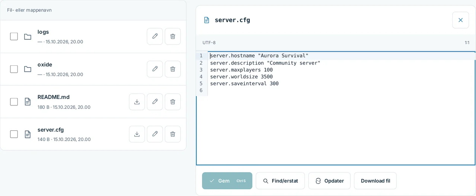Click server.cfg 140 B details text
The width and height of the screenshot is (476, 196).
[64, 140]
